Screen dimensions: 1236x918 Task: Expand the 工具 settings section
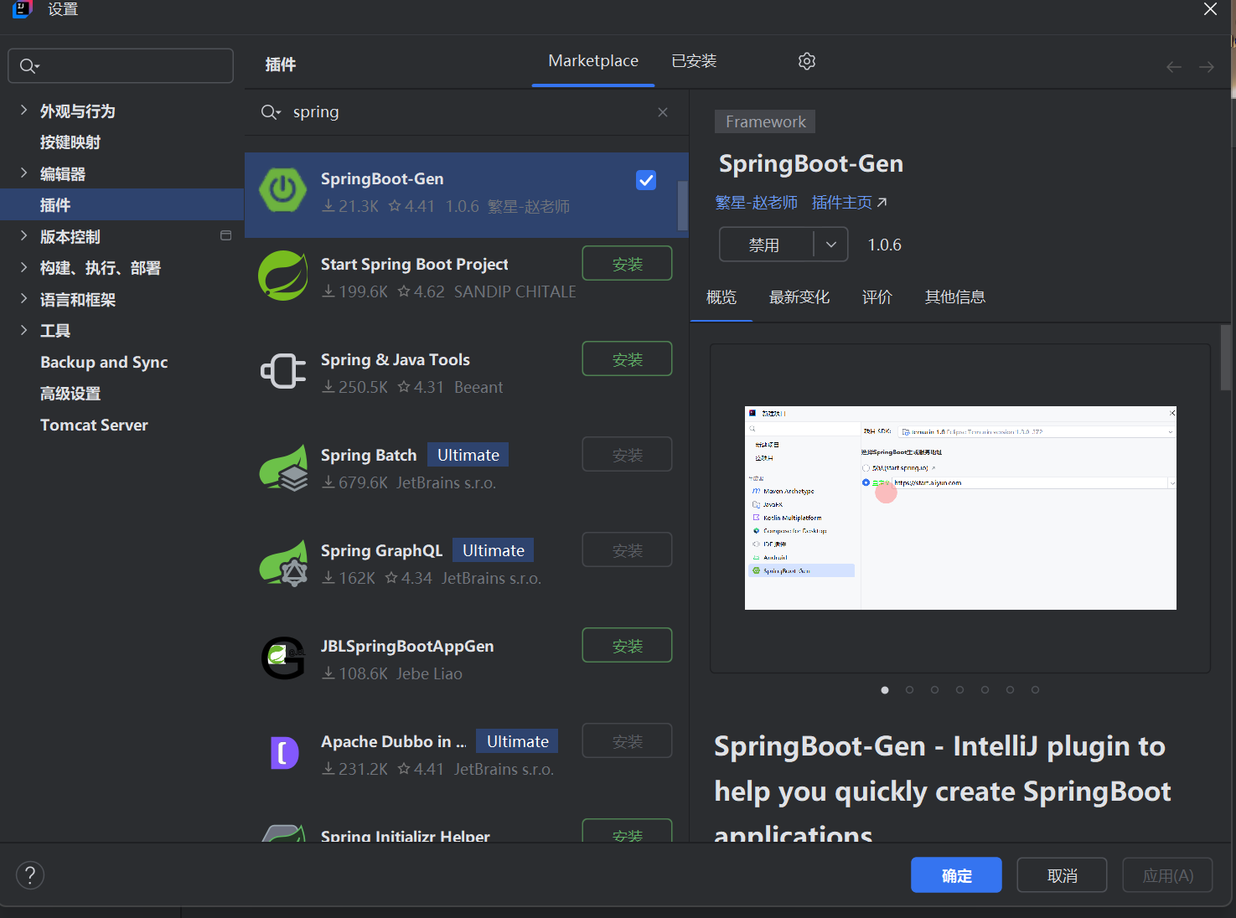pyautogui.click(x=23, y=330)
